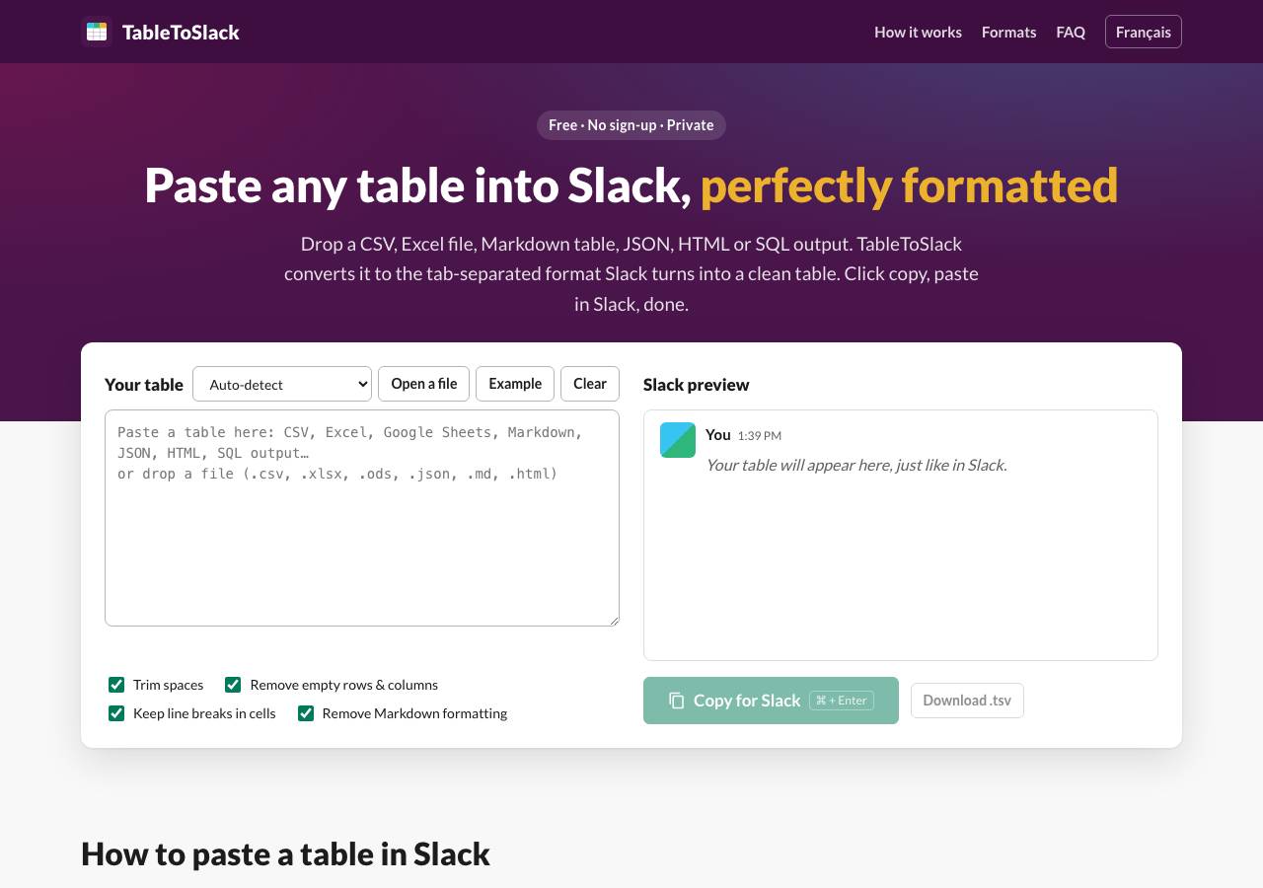
Task: Click the Free · No sign-up · Private badge
Action: 631,125
